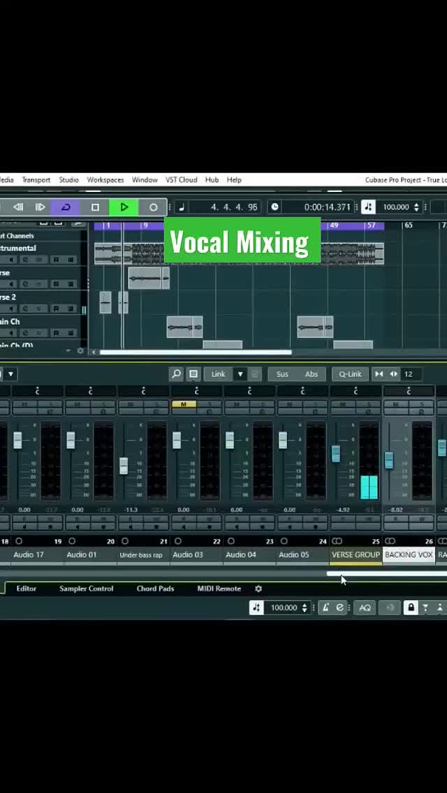The image size is (447, 793).
Task: Stop the transport
Action: pos(95,207)
